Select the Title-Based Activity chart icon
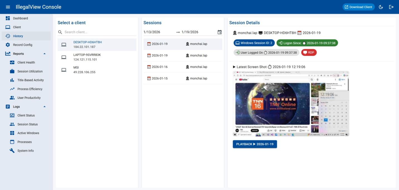The height and width of the screenshot is (190, 399). click(12, 80)
